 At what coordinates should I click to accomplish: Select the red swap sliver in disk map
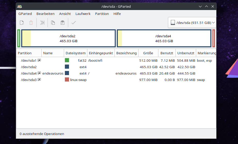point(214,38)
